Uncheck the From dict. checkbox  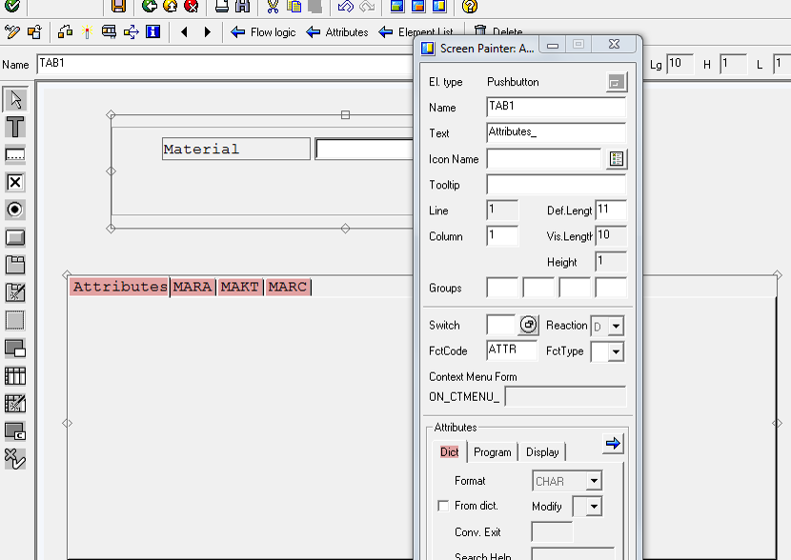(442, 506)
